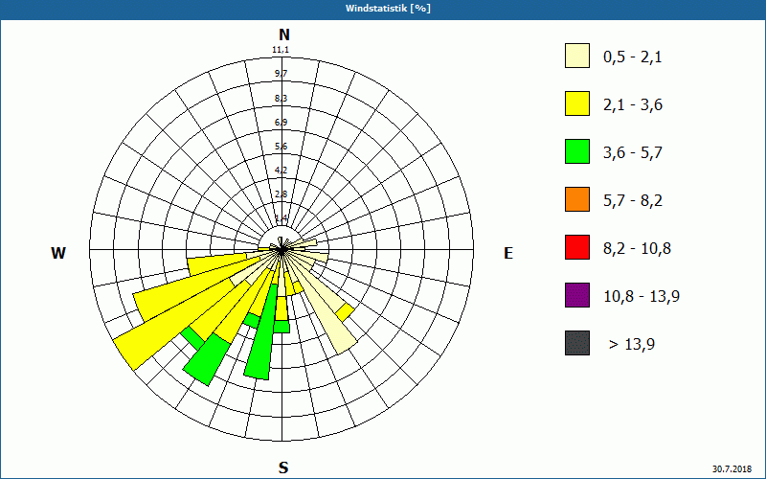Click the 4,2 axis scale value
The height and width of the screenshot is (479, 766).
click(x=281, y=171)
